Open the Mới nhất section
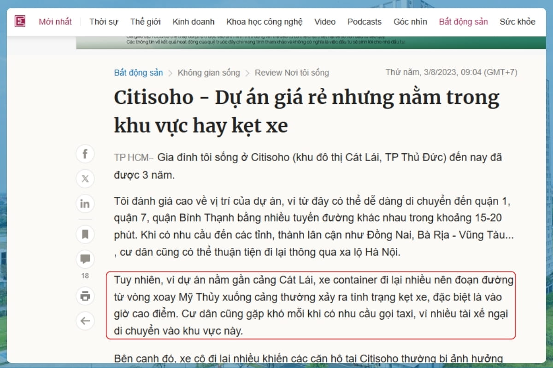Screen dimensions: 553x368 pyautogui.click(x=55, y=22)
